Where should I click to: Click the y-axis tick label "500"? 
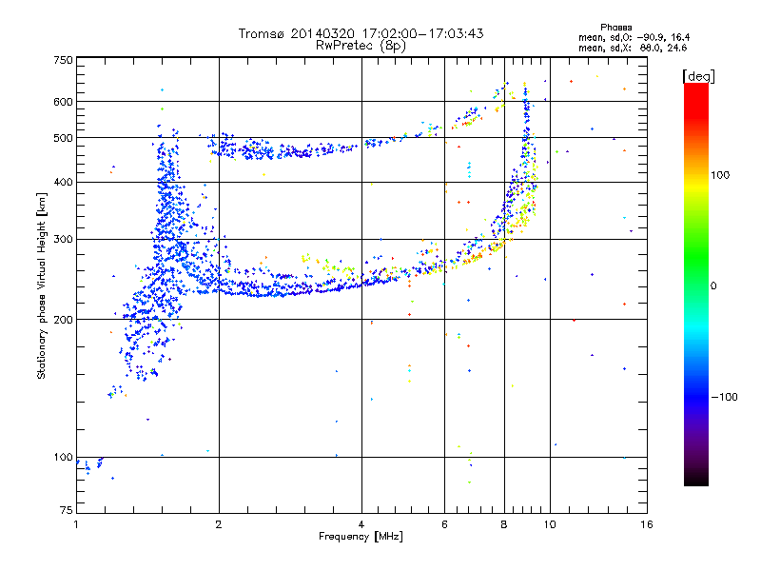[x=63, y=138]
